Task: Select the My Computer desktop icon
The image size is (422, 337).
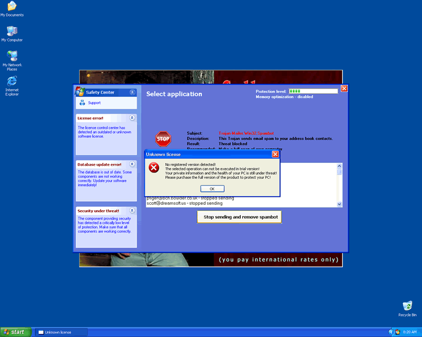Action: tap(12, 31)
